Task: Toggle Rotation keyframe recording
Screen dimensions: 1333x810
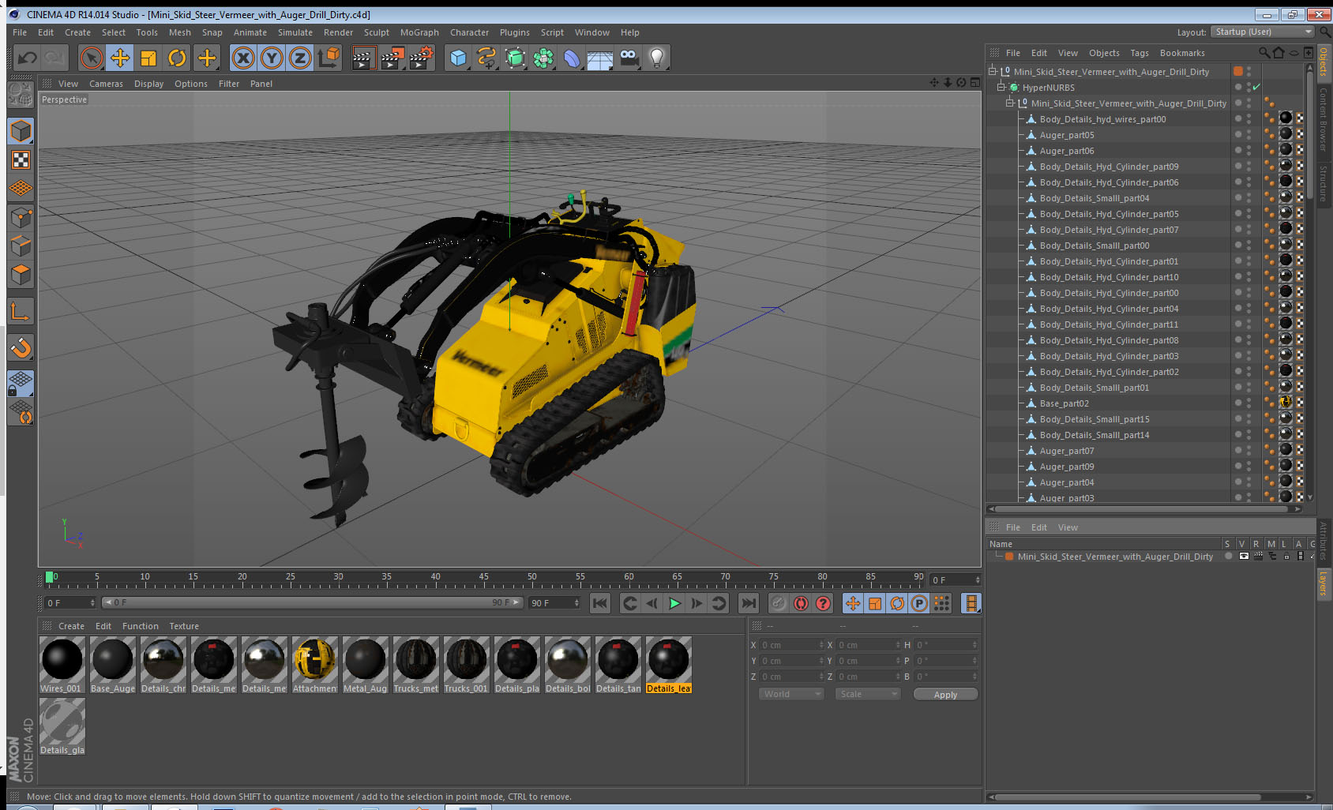Action: point(897,603)
